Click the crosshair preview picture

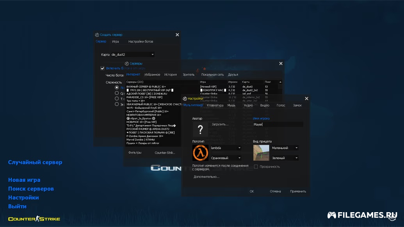(x=261, y=153)
